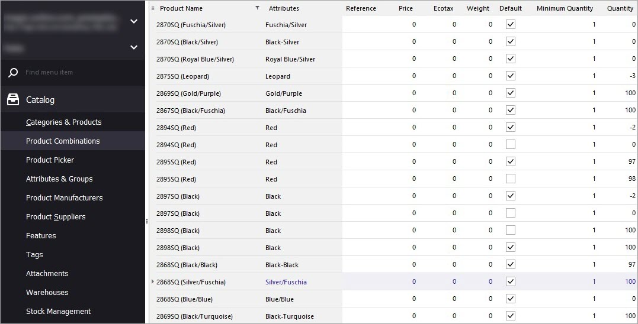
Task: Click the search magnifier icon
Action: pyautogui.click(x=13, y=73)
